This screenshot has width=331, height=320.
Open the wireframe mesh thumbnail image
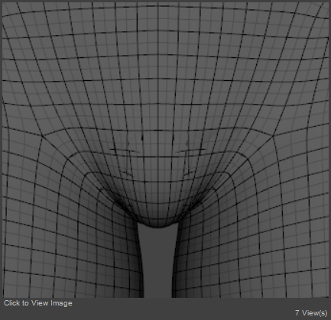pyautogui.click(x=165, y=150)
